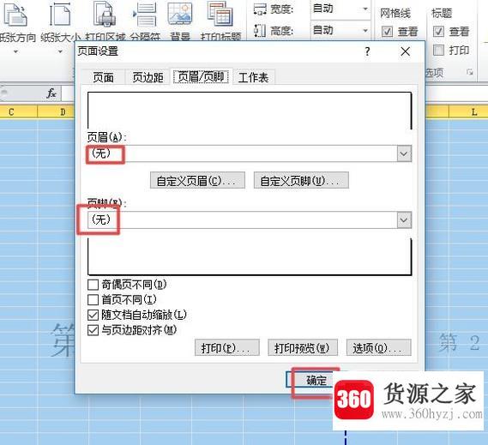
Task: Click the help question mark in dialog
Action: click(367, 51)
